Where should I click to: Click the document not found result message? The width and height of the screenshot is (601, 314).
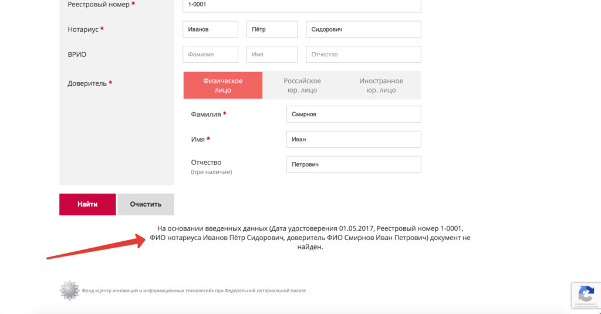[x=310, y=238]
